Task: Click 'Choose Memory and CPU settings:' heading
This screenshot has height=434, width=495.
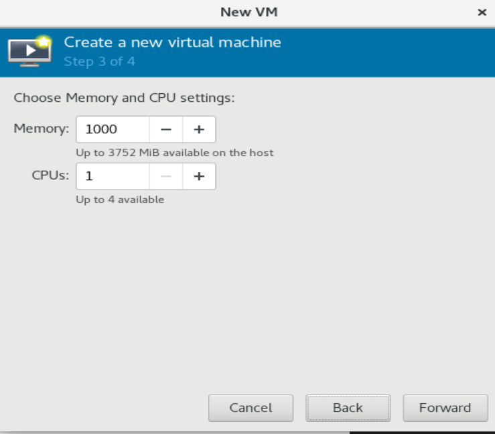Action: (125, 98)
